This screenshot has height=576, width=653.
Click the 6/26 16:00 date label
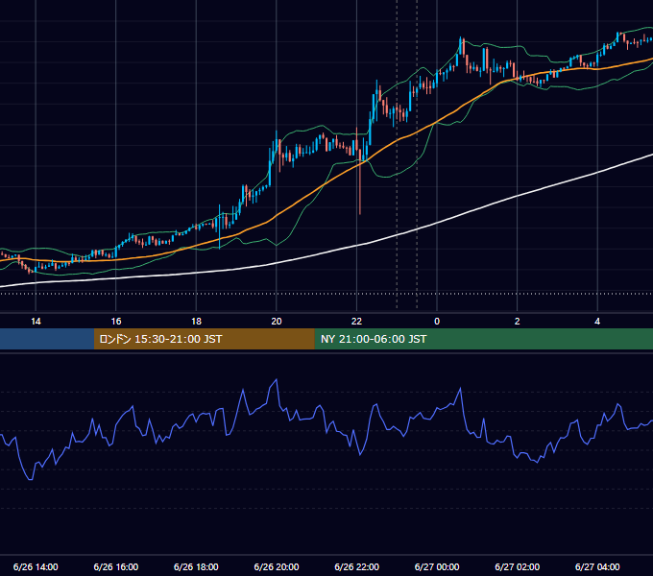116,566
